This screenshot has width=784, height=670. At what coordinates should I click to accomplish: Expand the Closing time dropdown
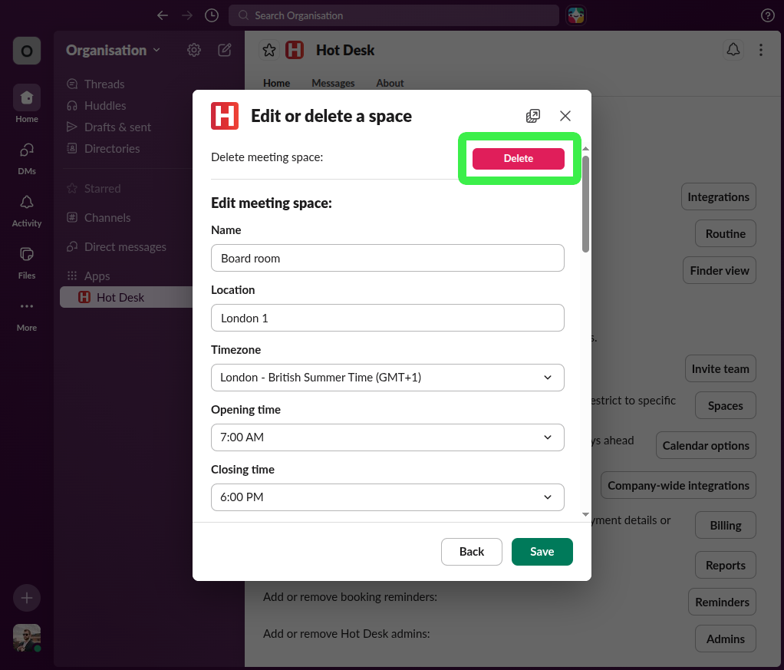click(387, 497)
